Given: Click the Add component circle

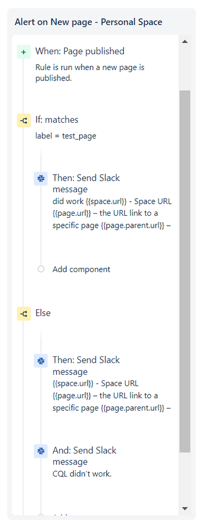Looking at the screenshot, I should coord(41,269).
